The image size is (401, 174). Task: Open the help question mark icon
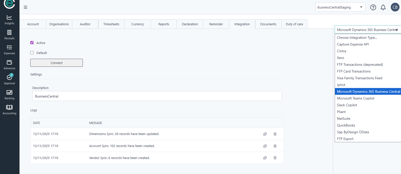(x=373, y=7)
